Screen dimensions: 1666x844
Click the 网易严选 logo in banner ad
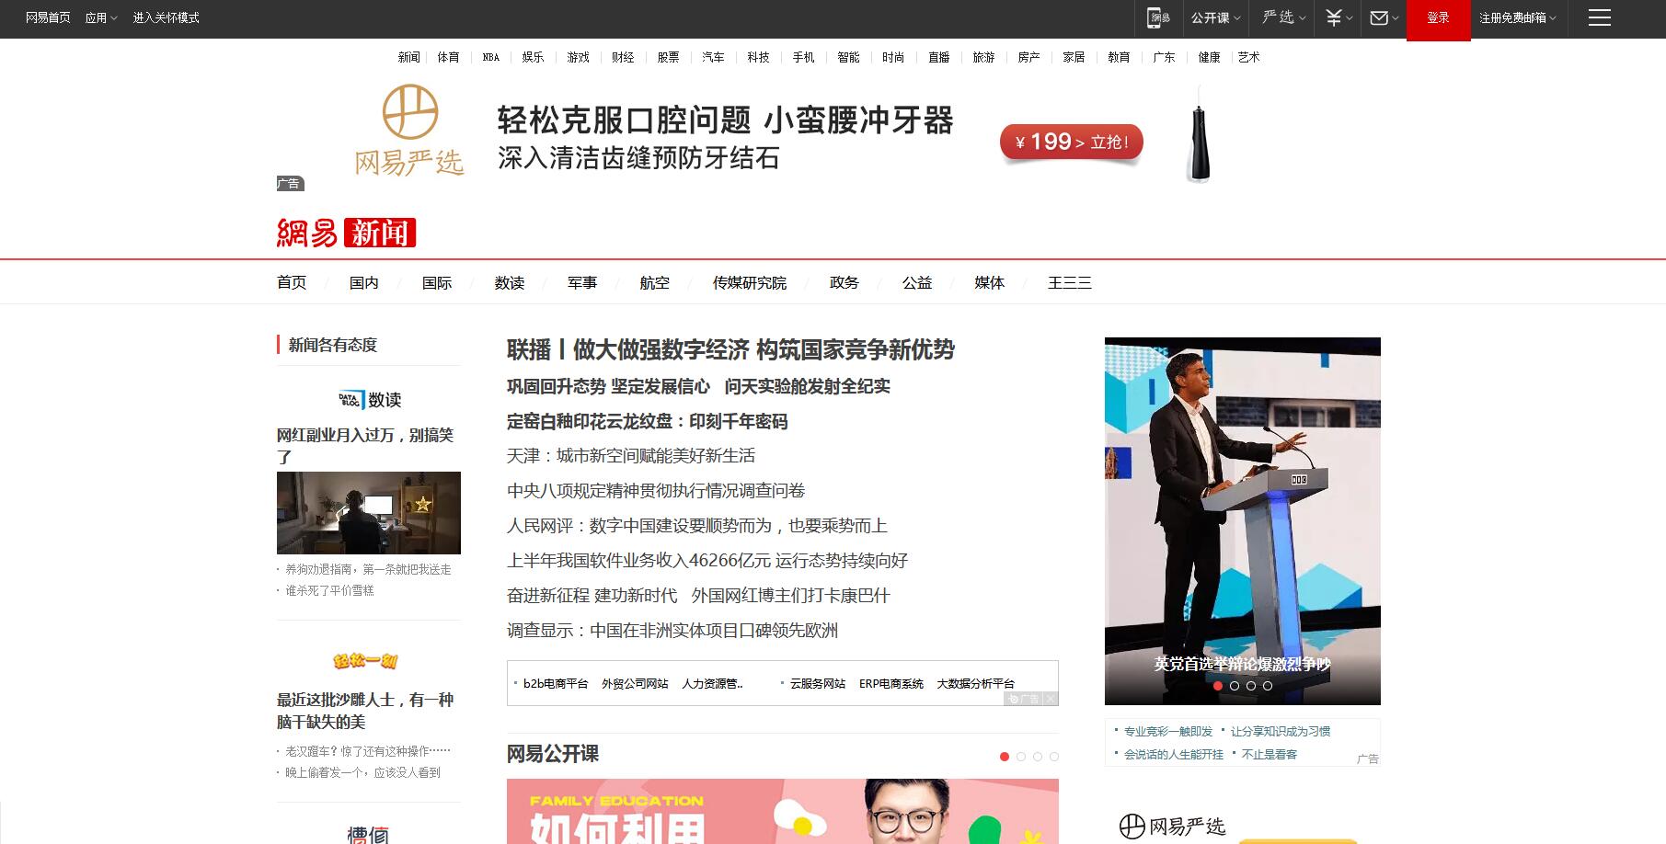coord(409,131)
